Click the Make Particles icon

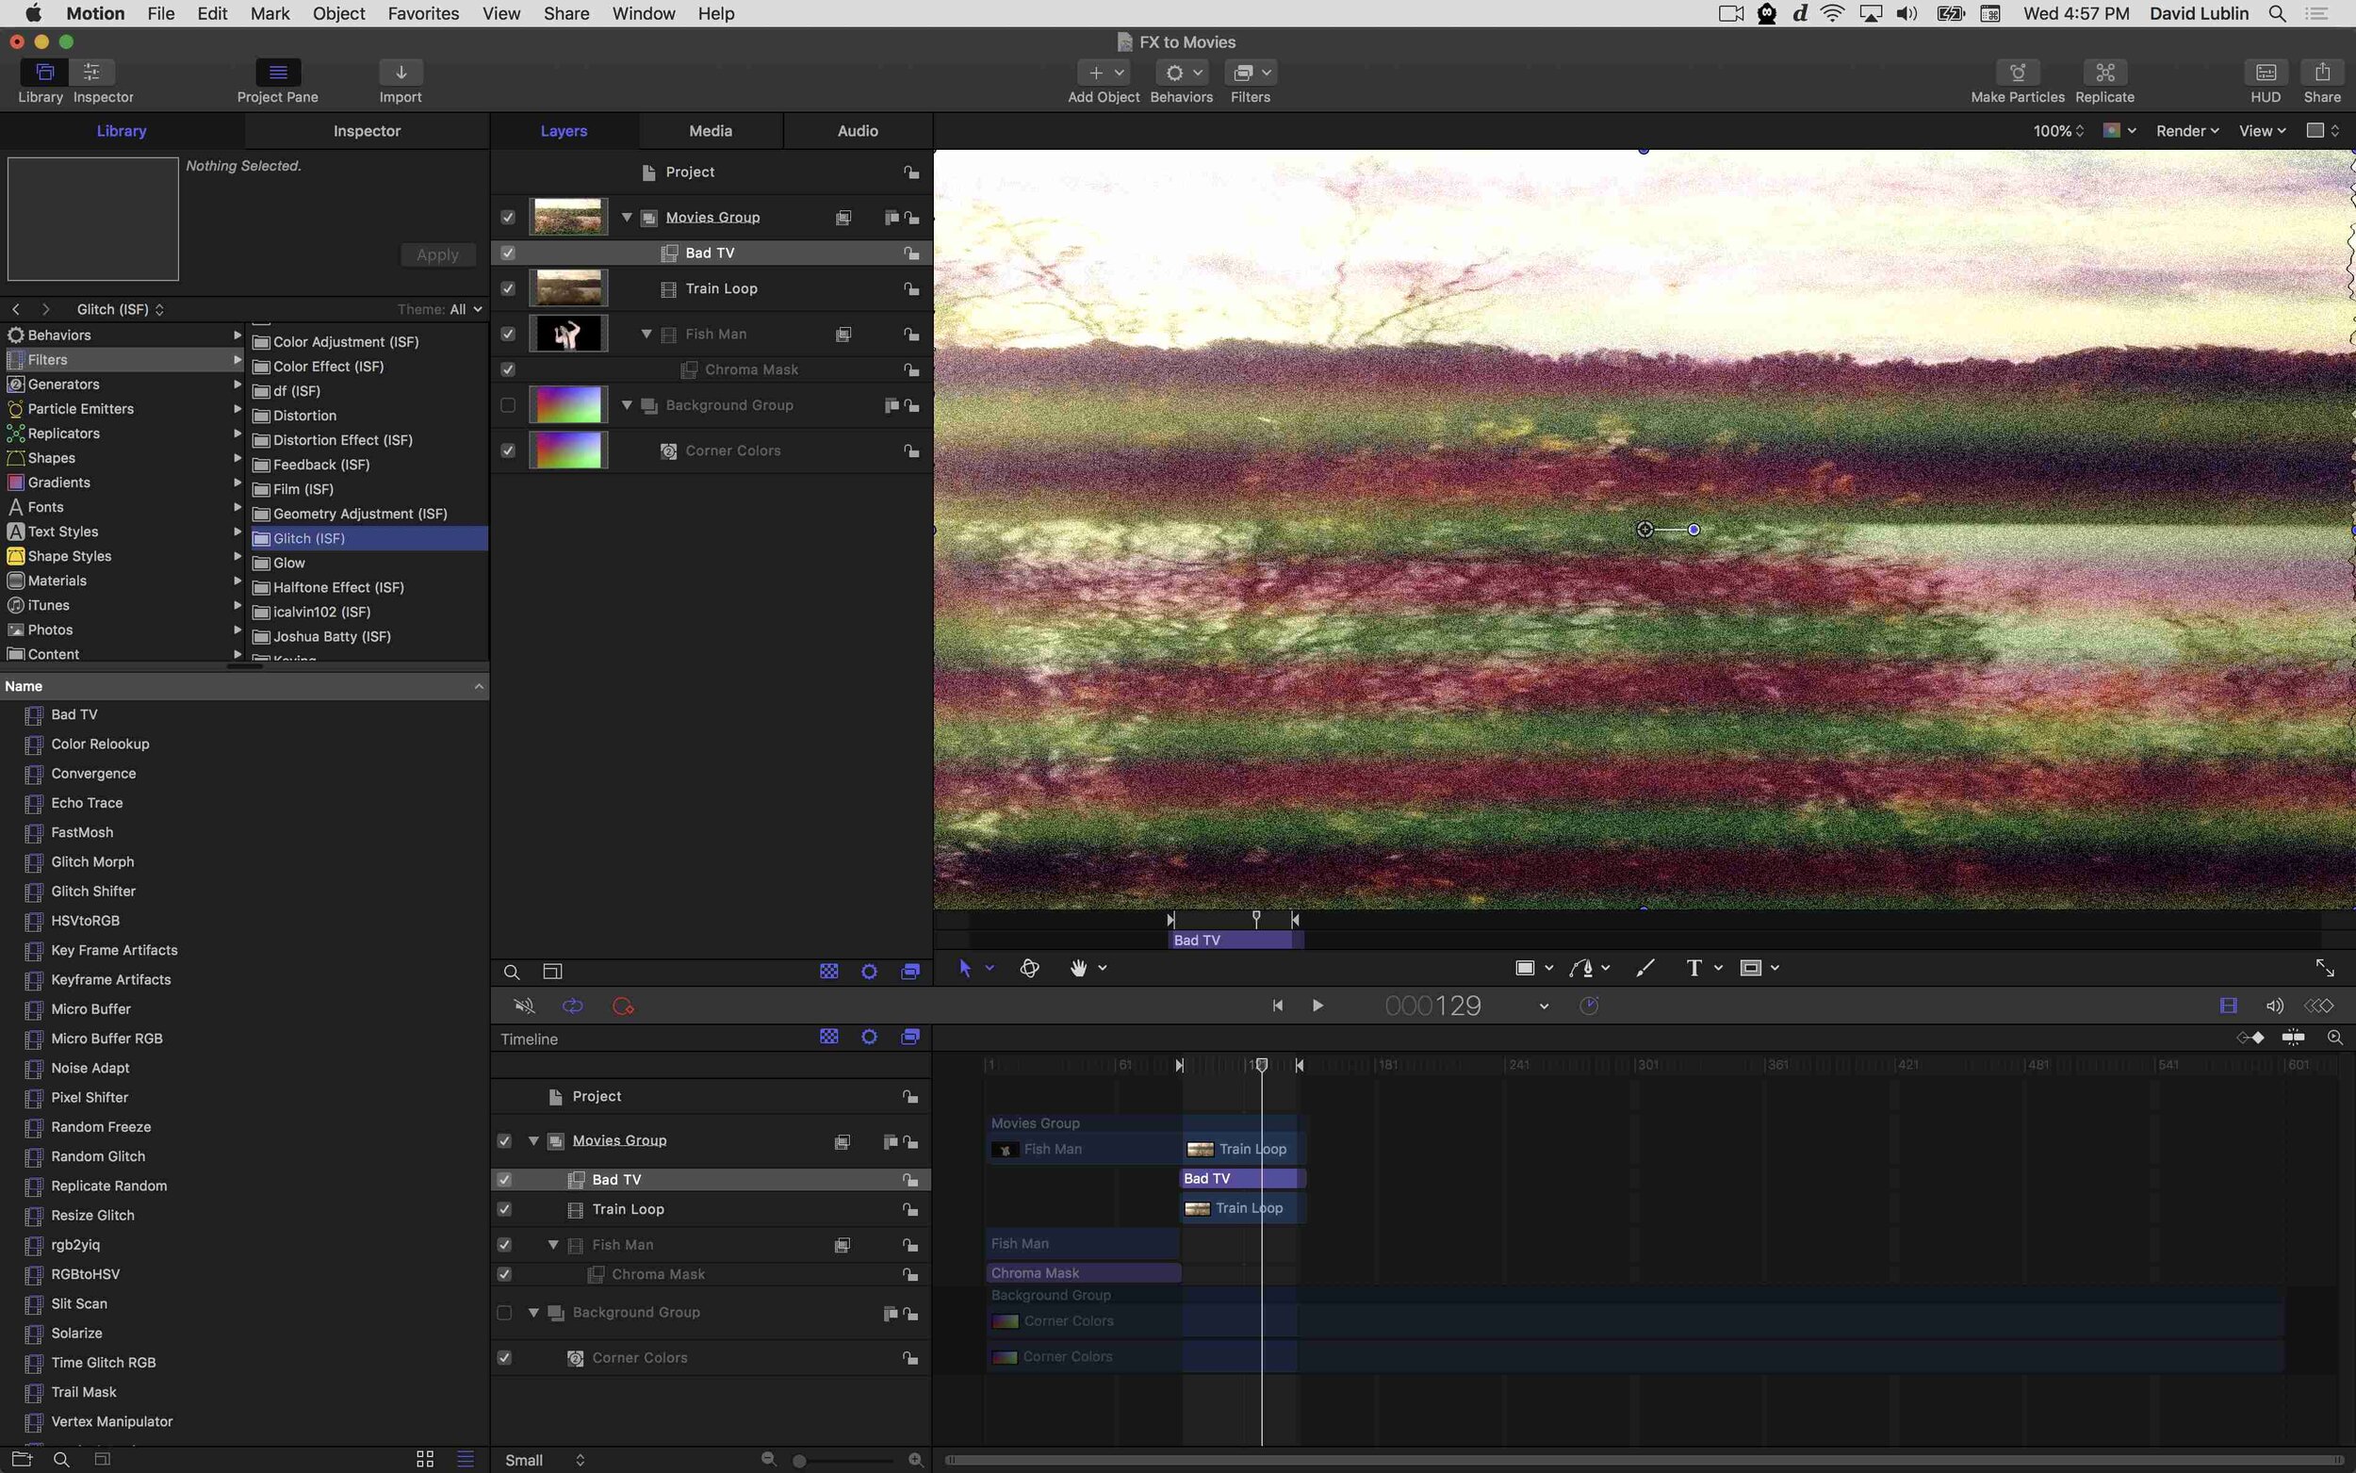(2017, 72)
